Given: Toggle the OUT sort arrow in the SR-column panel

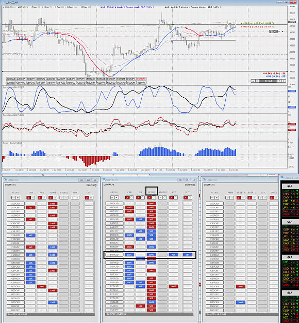Looking at the screenshot, I should pyautogui.click(x=186, y=197).
